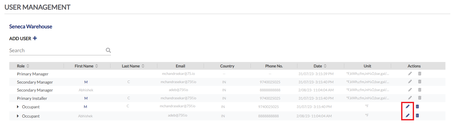Click the search magnifier icon
Viewport: 465px width, 125px height.
point(108,50)
